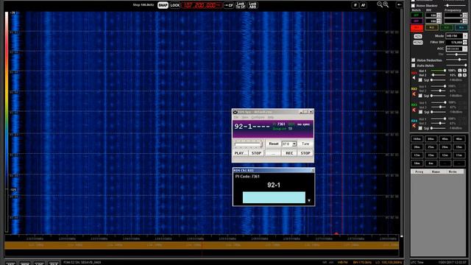This screenshot has height=265, width=471.
Task: Open the AGC dropdown
Action: pyautogui.click(x=464, y=49)
